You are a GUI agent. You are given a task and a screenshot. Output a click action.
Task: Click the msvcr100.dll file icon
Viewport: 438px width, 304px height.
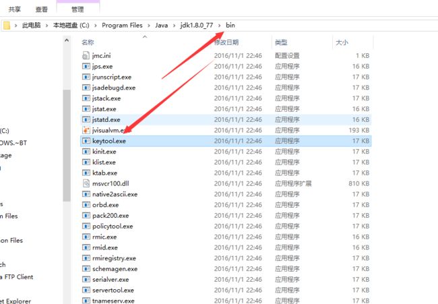pos(86,183)
